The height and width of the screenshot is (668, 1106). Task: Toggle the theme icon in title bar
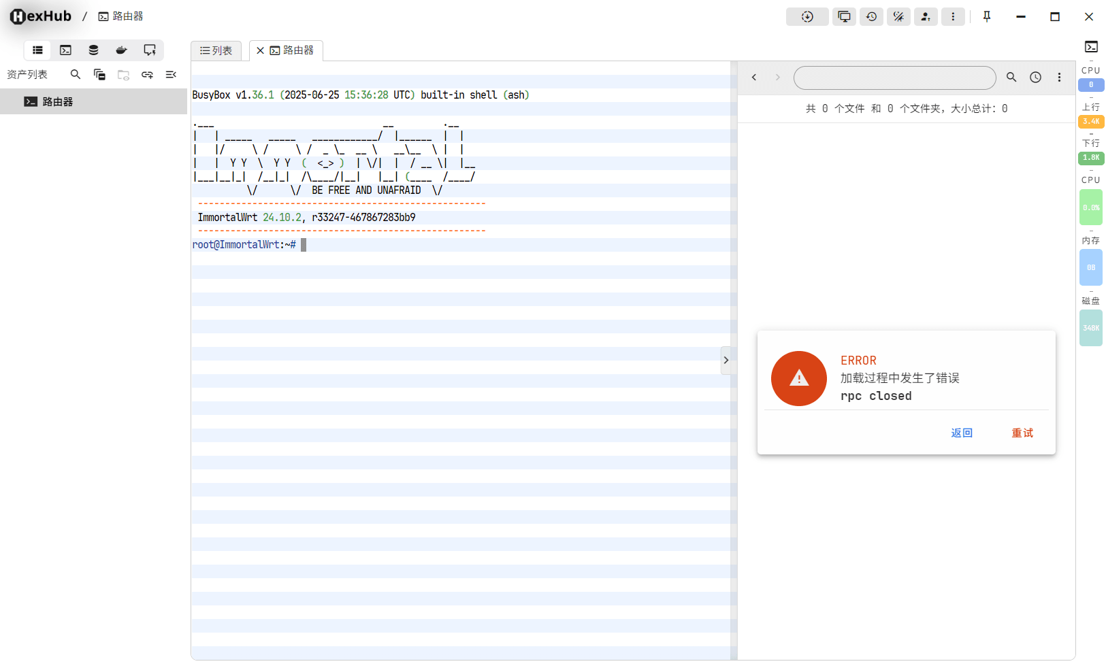coord(898,17)
